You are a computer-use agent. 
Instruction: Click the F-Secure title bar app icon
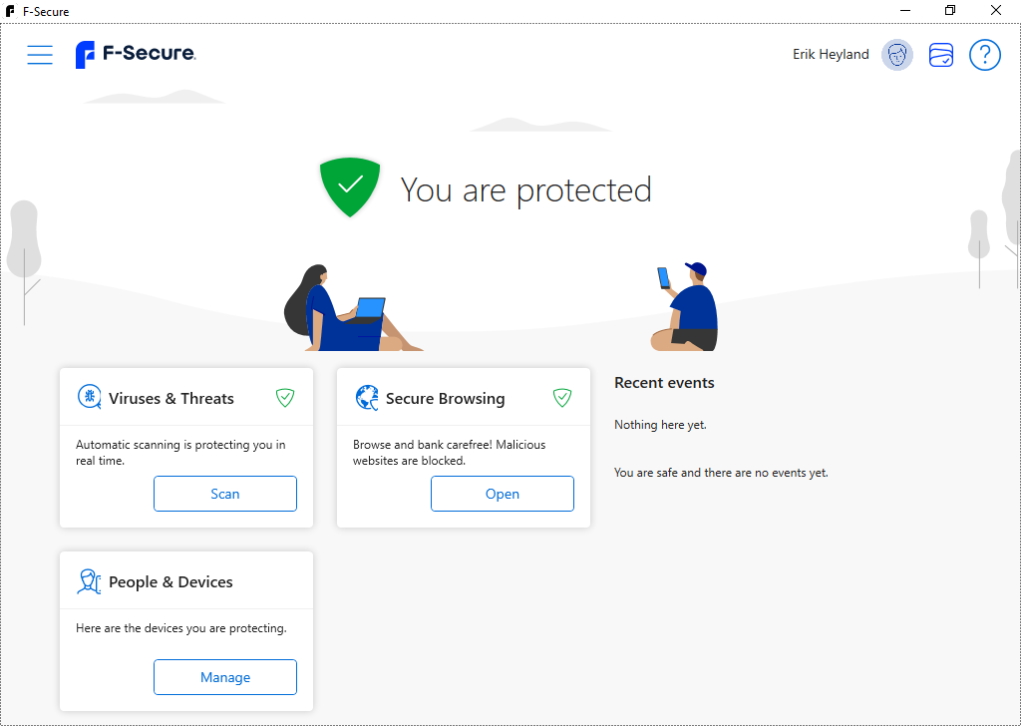point(11,11)
